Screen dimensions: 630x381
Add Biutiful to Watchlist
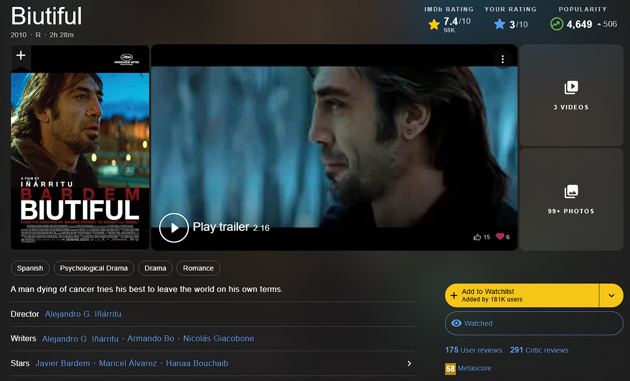[x=522, y=295]
